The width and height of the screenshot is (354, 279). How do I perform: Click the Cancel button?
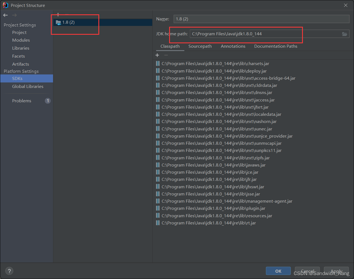click(x=307, y=271)
